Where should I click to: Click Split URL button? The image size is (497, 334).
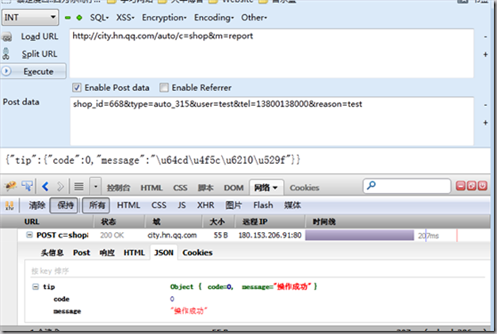(40, 54)
